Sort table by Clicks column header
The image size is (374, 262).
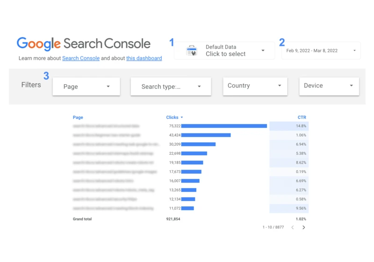click(172, 117)
